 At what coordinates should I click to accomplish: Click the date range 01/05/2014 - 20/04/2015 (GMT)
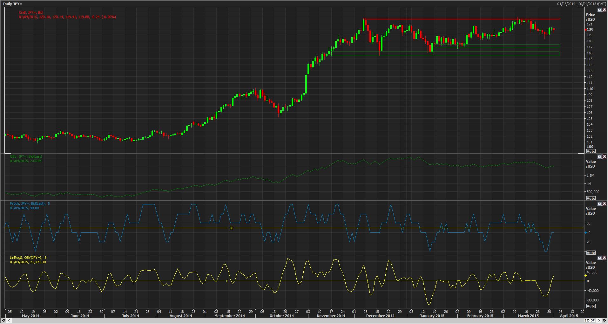click(x=581, y=4)
